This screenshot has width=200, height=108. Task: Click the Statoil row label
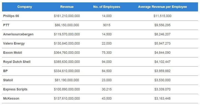(8, 80)
